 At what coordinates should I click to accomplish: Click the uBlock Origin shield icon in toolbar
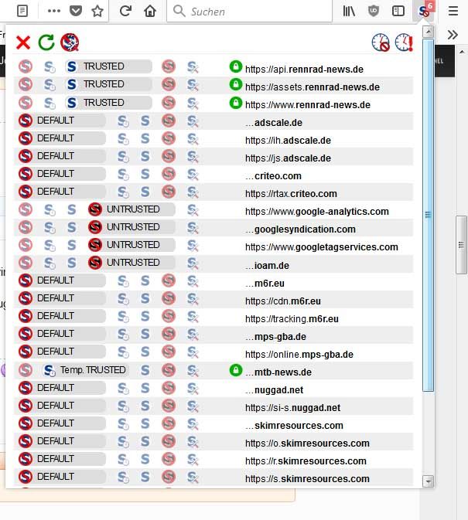coord(374,12)
